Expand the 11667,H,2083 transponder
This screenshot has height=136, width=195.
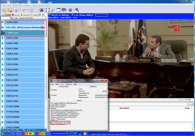pos(3,69)
